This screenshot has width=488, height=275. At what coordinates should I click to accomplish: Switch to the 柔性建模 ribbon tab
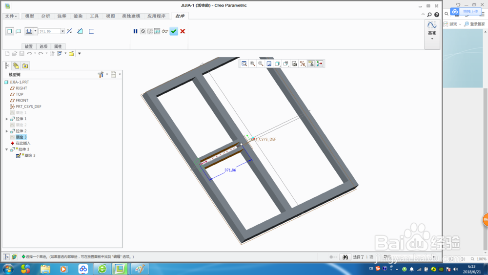coord(131,16)
